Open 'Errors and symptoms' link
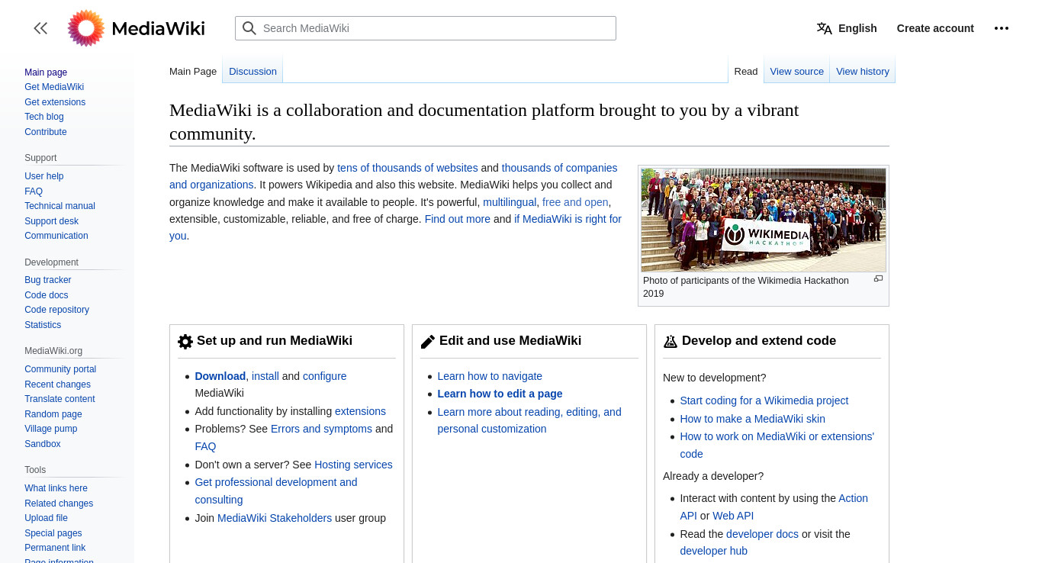1042x563 pixels. point(321,429)
